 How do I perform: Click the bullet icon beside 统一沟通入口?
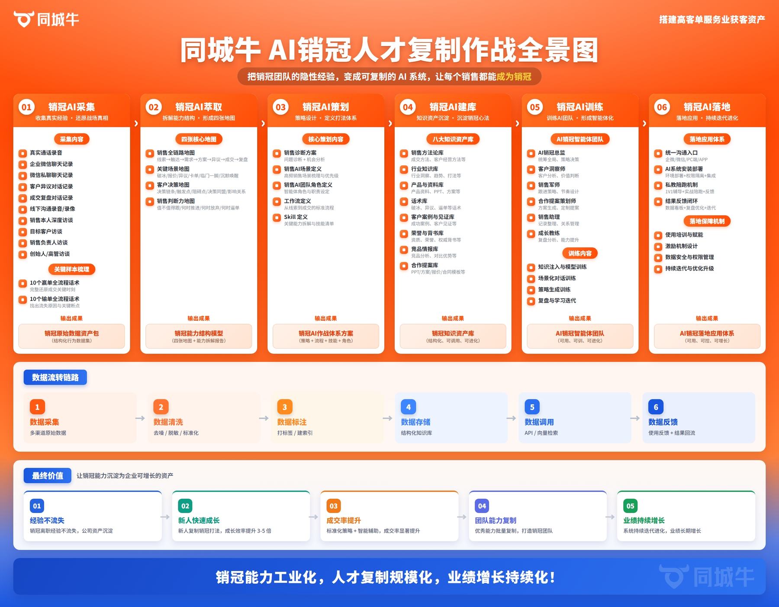658,153
